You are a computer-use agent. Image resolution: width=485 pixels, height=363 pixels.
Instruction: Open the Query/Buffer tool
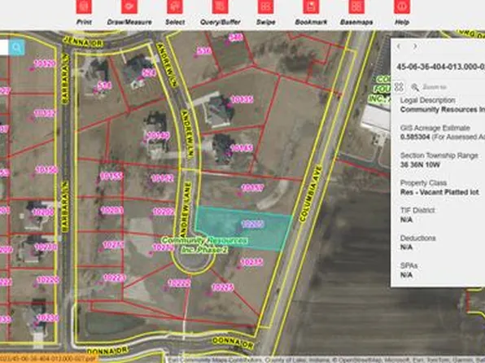pos(221,7)
